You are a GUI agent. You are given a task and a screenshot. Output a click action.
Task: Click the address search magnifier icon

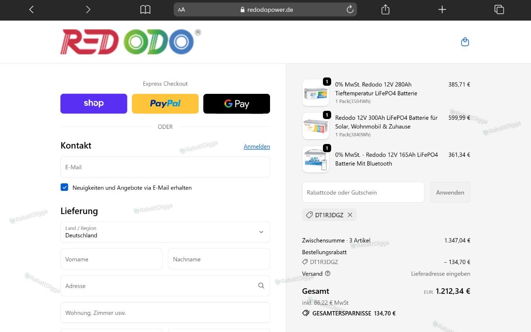pos(261,285)
